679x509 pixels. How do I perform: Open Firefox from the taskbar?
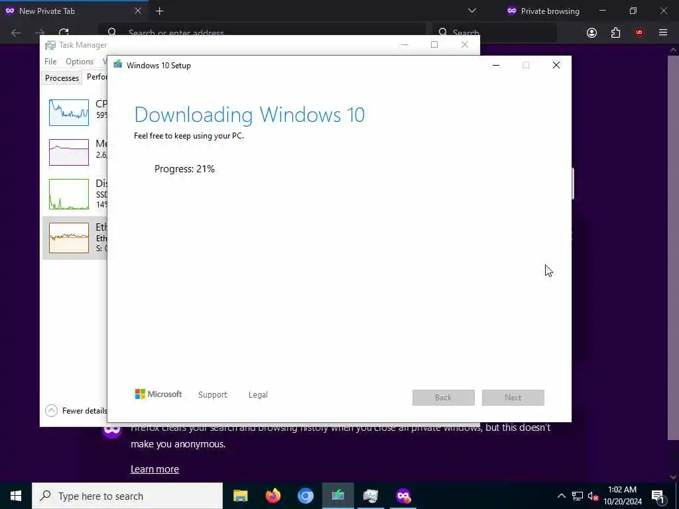[273, 496]
